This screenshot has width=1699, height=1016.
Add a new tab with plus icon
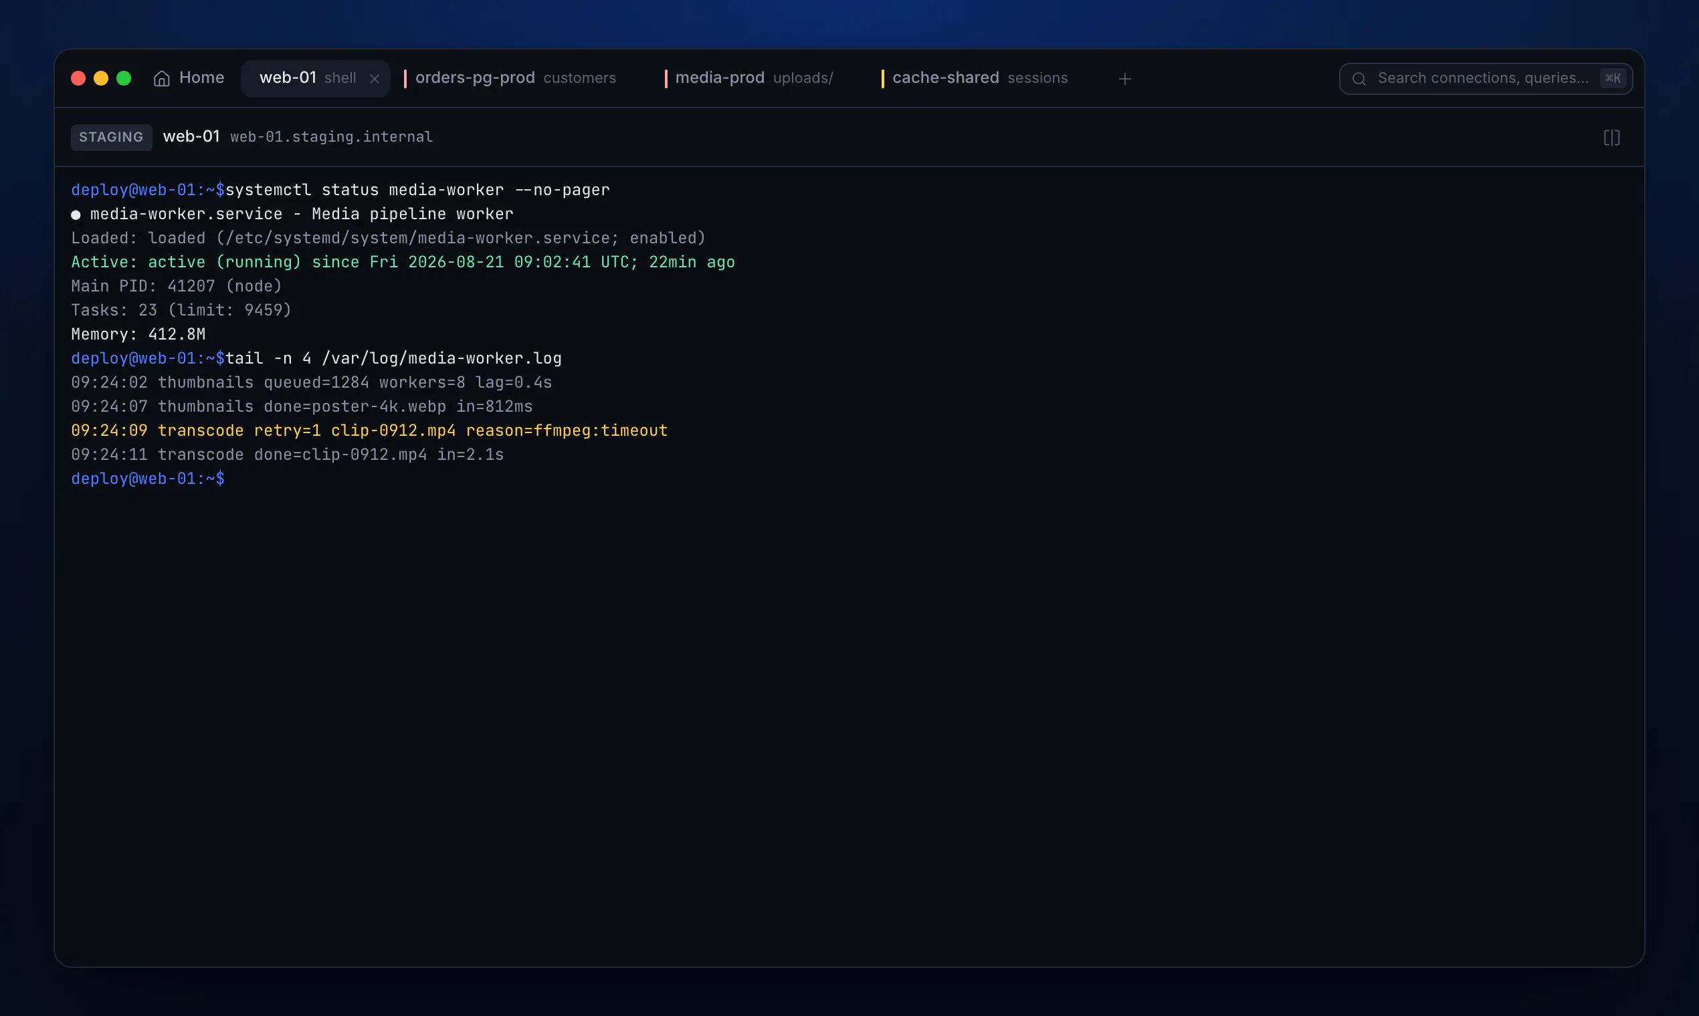click(x=1125, y=79)
